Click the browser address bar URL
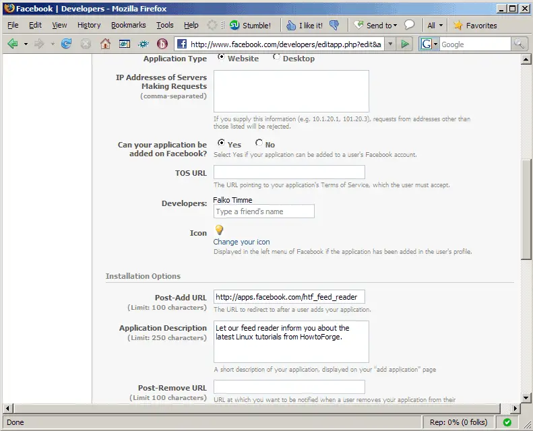Image resolution: width=533 pixels, height=431 pixels. tap(286, 44)
